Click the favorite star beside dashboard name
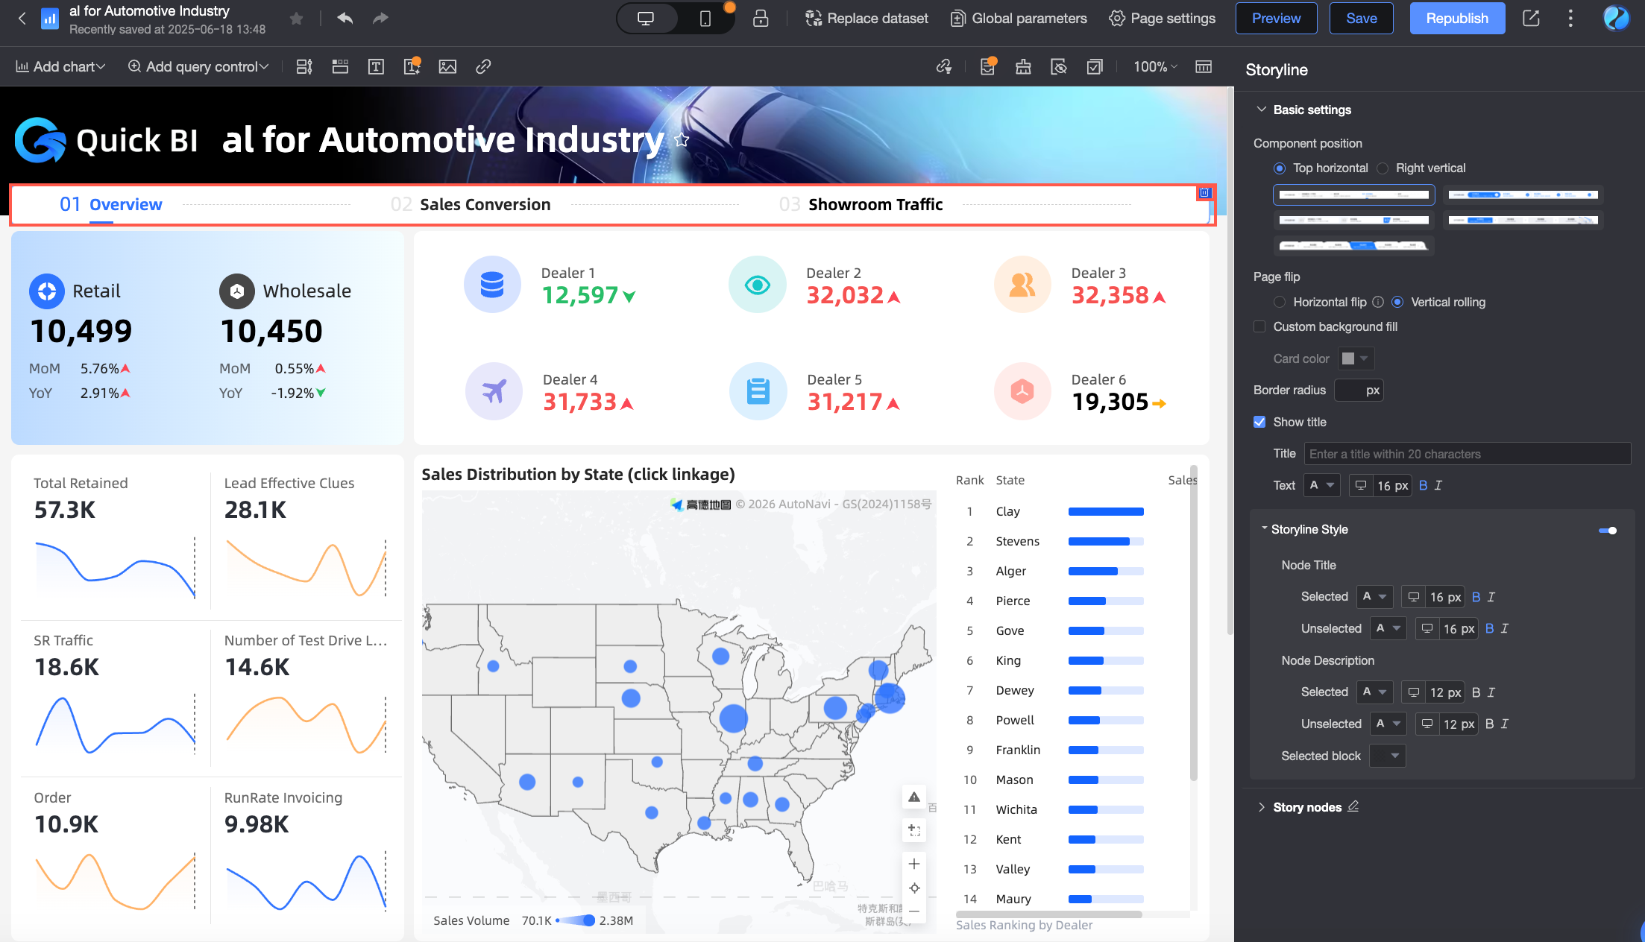This screenshot has width=1645, height=942. coord(296,19)
